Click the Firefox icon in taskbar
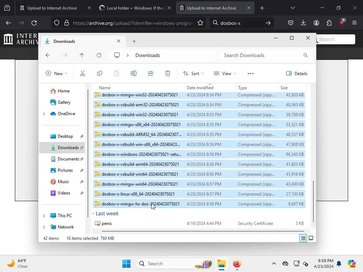 pos(237,263)
